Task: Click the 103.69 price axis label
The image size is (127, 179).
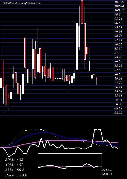Action: coord(119,2)
